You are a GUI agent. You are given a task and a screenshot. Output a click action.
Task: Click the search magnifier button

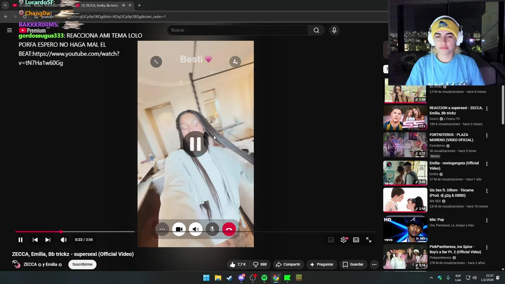coord(316,30)
